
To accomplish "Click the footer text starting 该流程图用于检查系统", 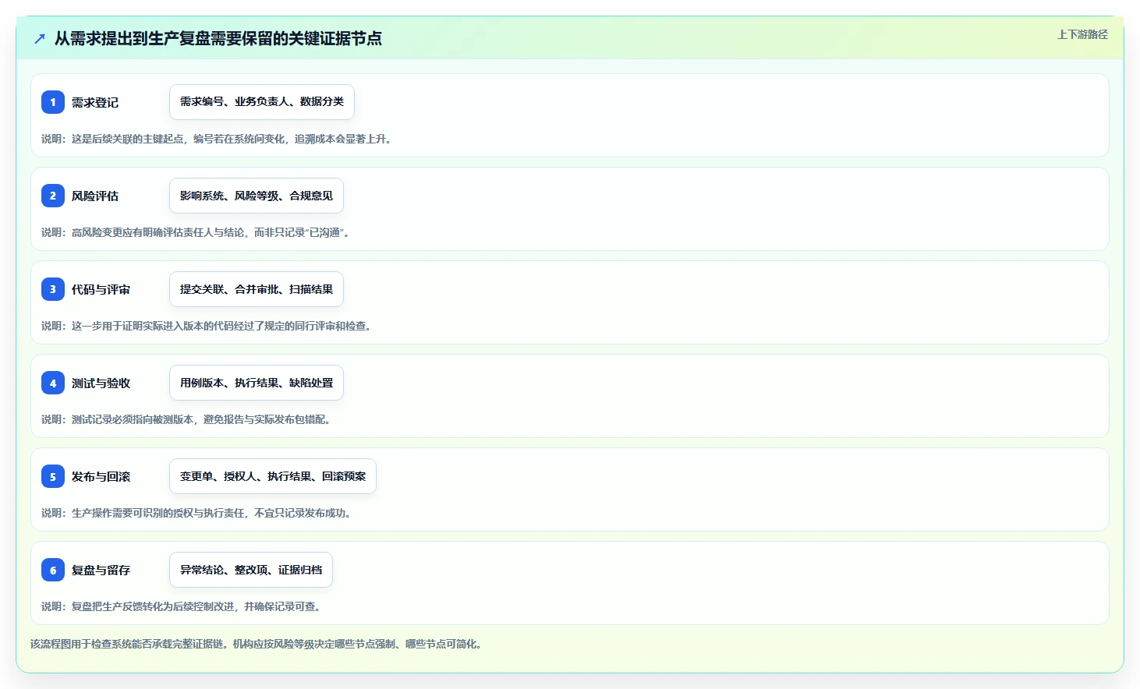I will [257, 644].
